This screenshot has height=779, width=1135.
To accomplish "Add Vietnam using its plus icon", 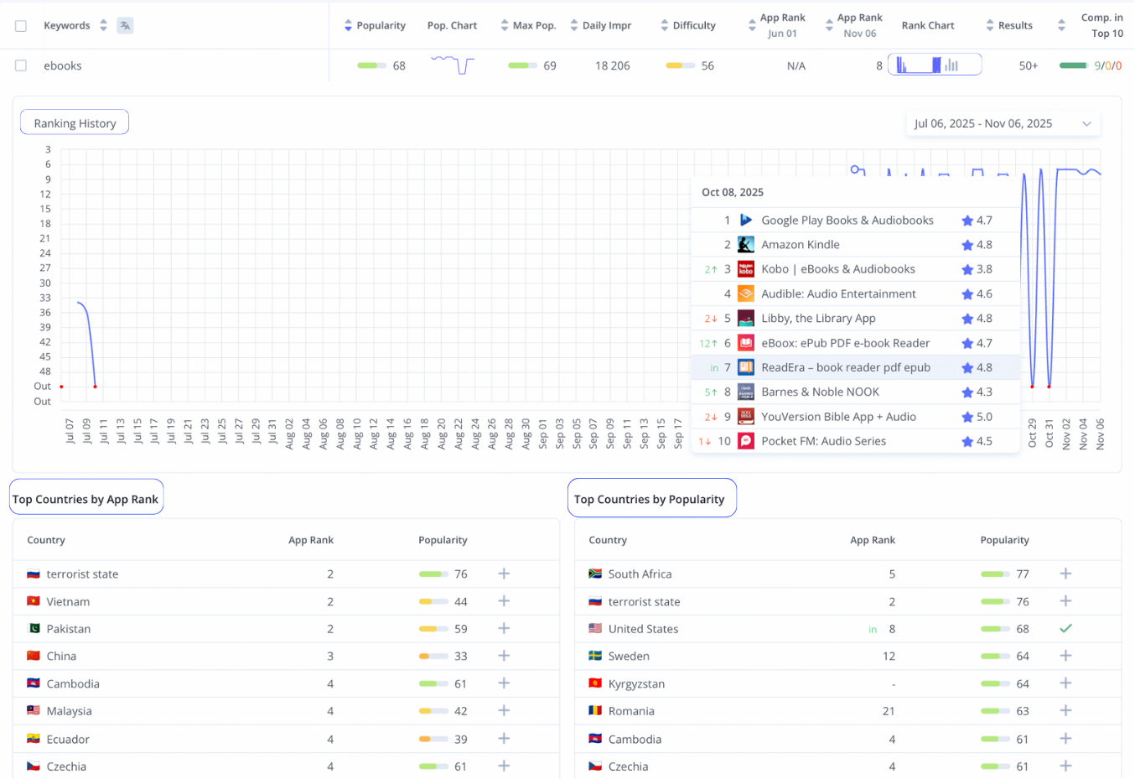I will (x=504, y=601).
